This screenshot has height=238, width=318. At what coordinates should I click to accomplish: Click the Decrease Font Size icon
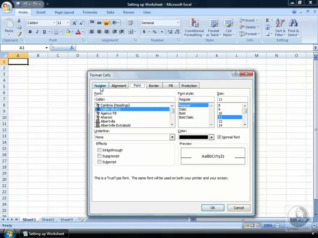(x=81, y=23)
